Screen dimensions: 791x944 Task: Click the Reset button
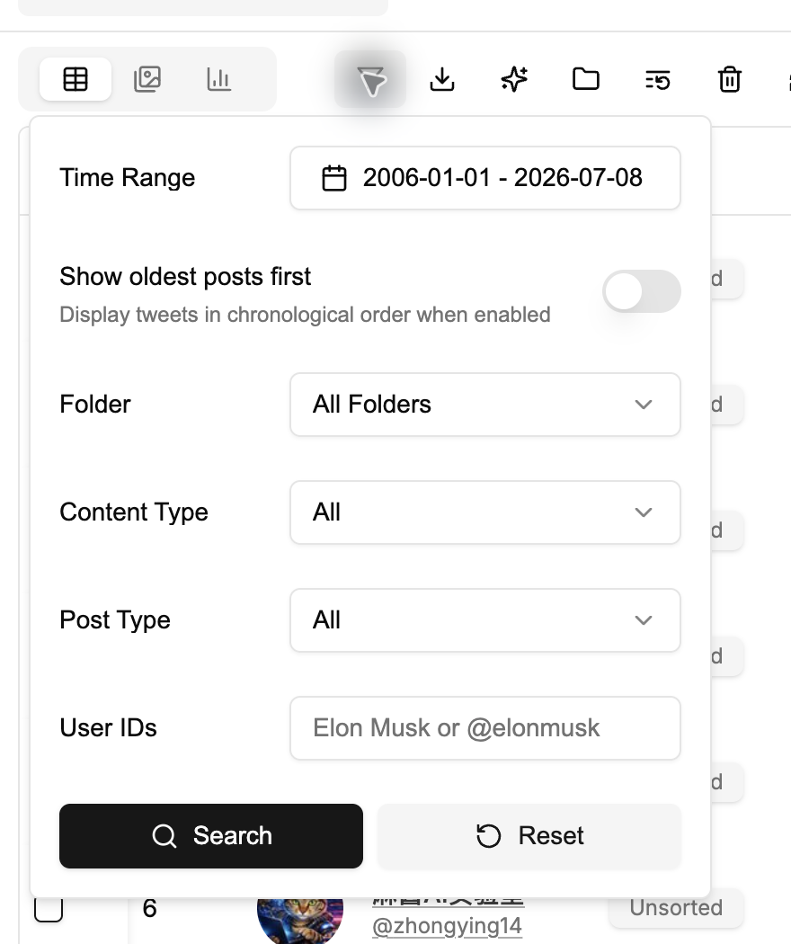(x=529, y=836)
